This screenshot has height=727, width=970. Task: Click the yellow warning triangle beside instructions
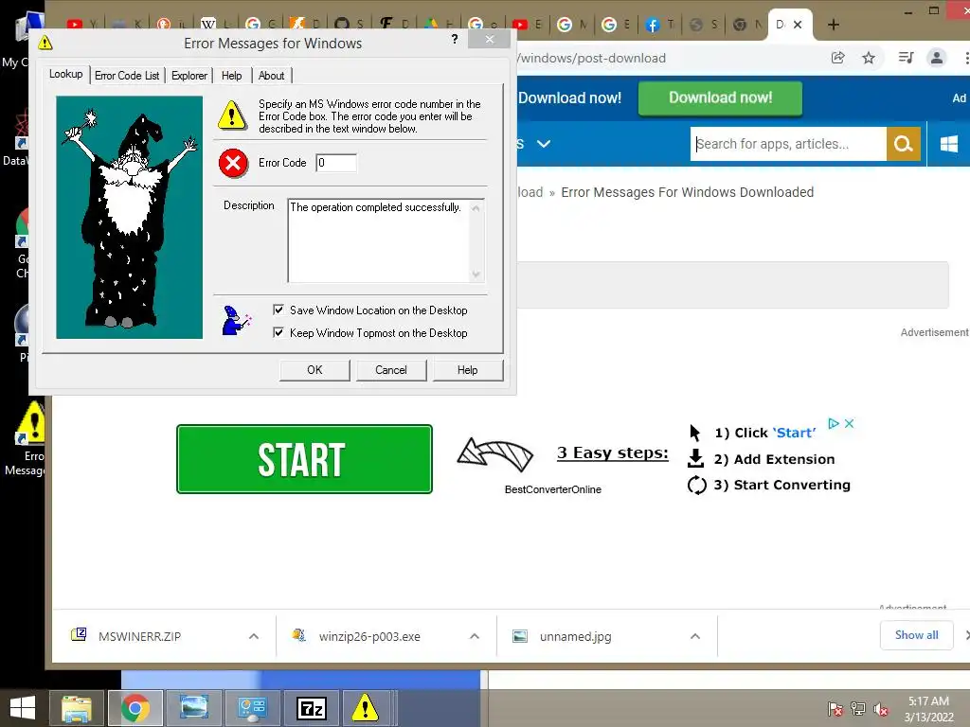click(x=232, y=115)
